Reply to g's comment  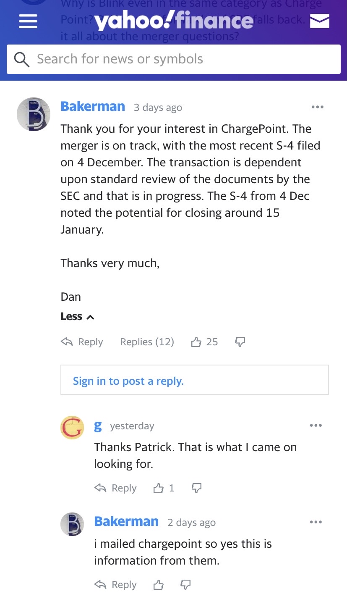point(115,488)
